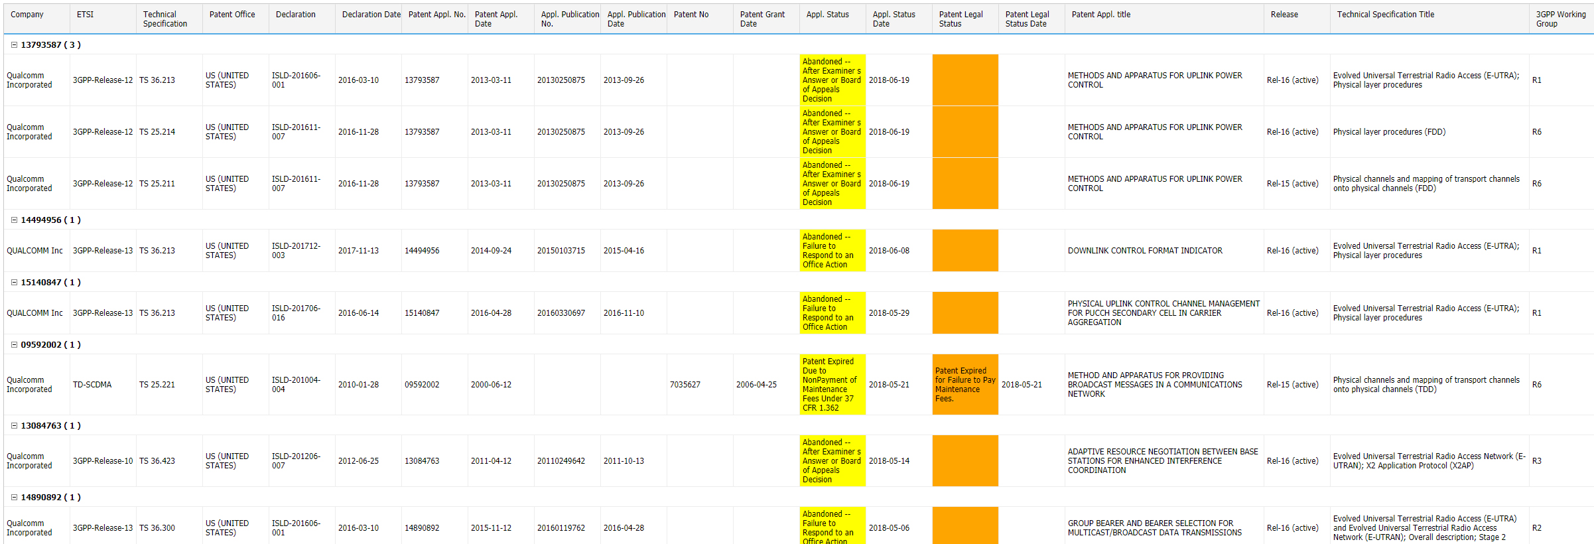Screen dimensions: 1594x544
Task: Click Patent Legal Status Date header
Action: click(x=1031, y=19)
